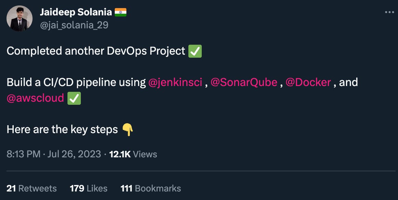398x200 pixels.
Task: Click the 'Here are the key steps' text
Action: [x=62, y=129]
